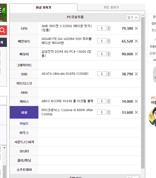
Task: Click the power supply quantity input field
Action: click(102, 112)
